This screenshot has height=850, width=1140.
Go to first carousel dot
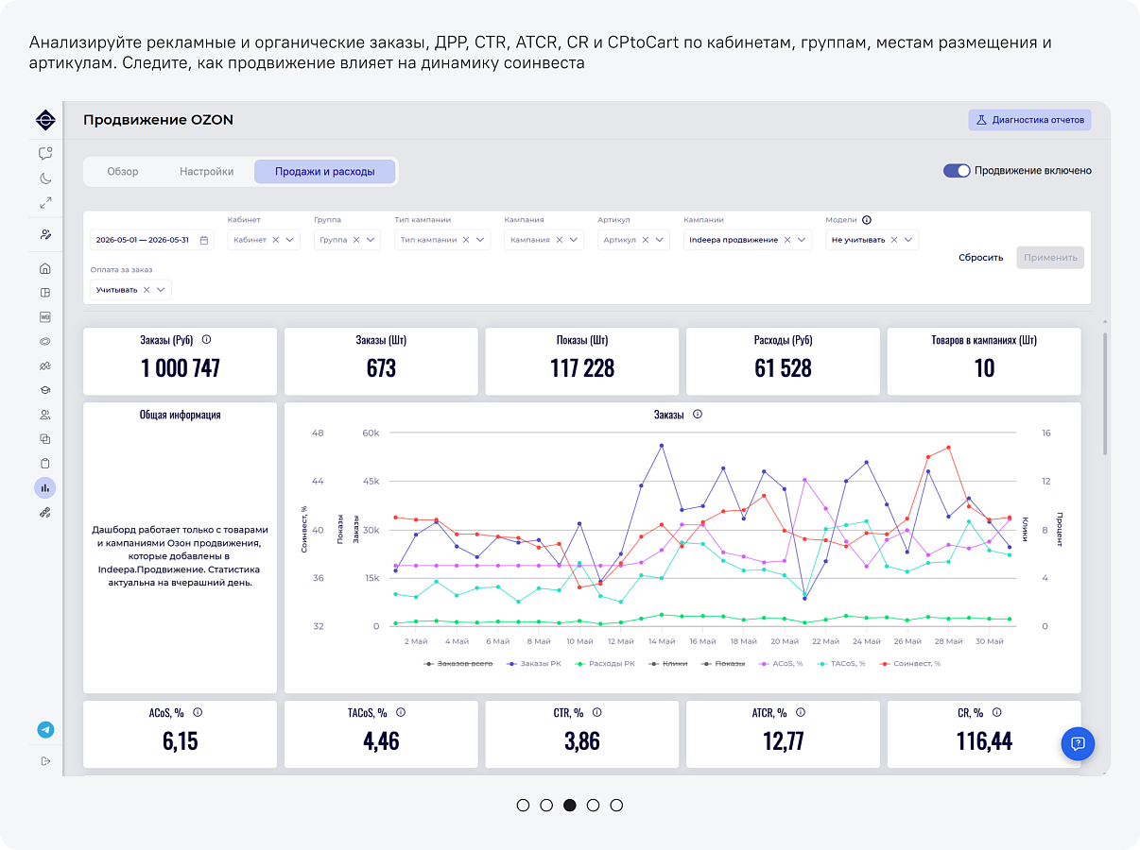pos(523,805)
